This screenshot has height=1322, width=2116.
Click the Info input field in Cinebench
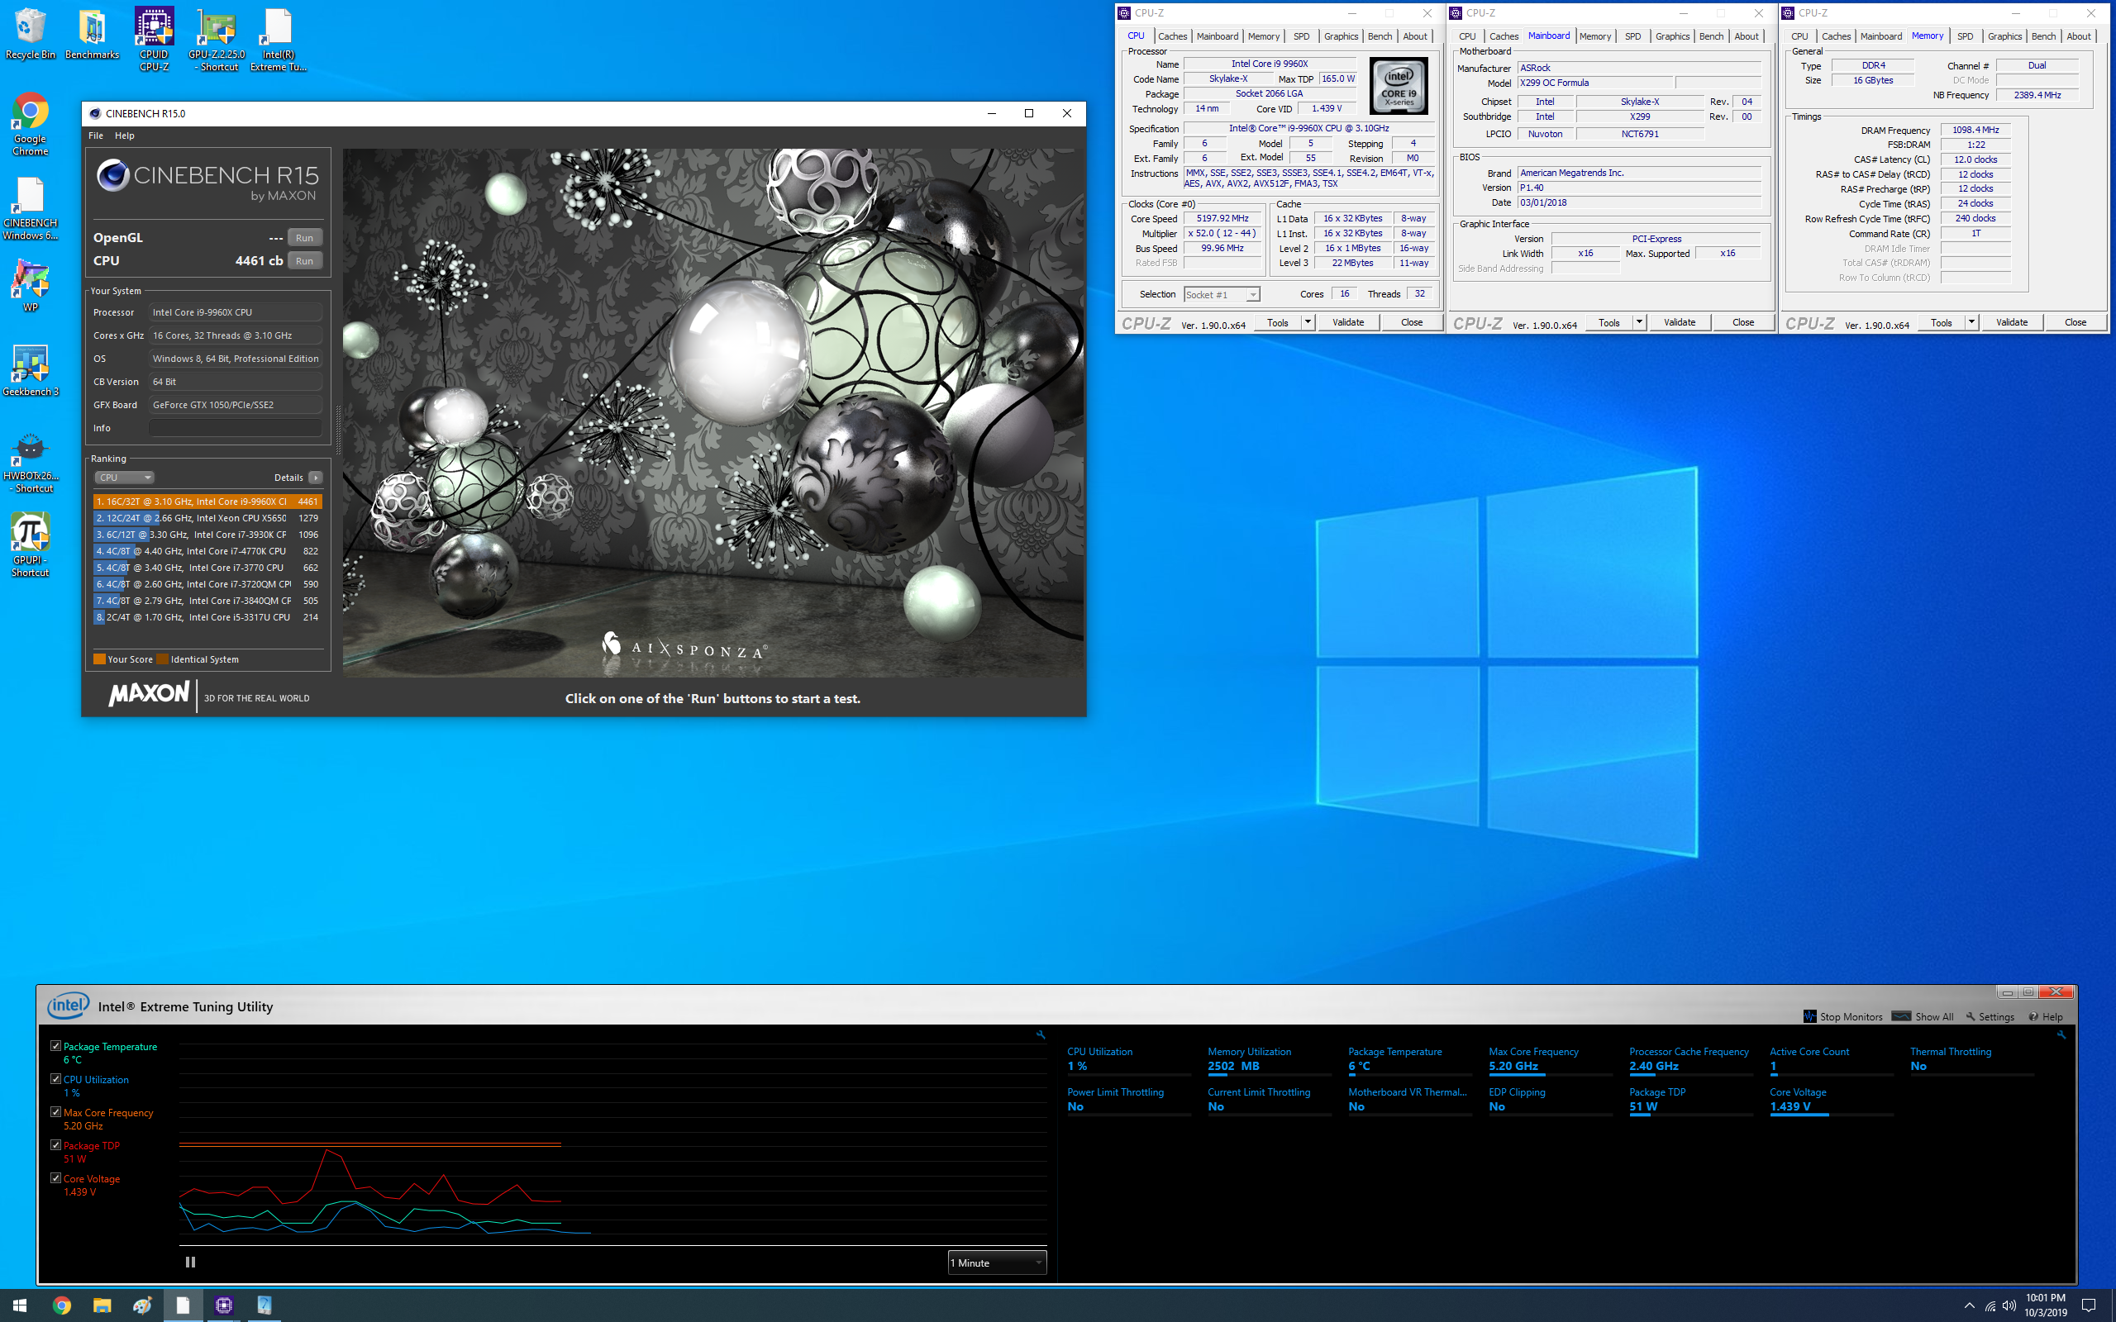[236, 429]
